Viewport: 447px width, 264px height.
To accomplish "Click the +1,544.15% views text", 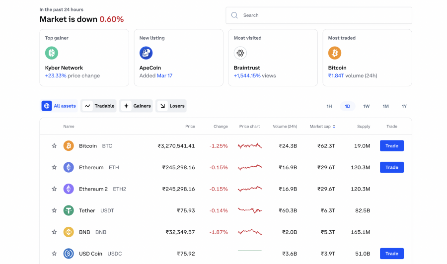I will 255,76.
